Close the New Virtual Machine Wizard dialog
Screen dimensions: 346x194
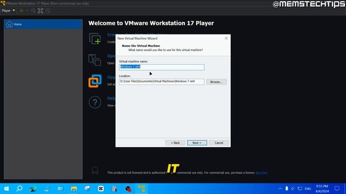point(226,38)
